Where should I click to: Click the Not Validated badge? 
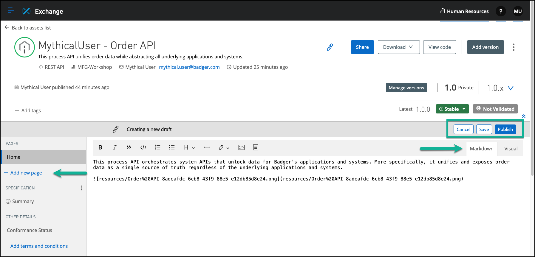pyautogui.click(x=495, y=109)
